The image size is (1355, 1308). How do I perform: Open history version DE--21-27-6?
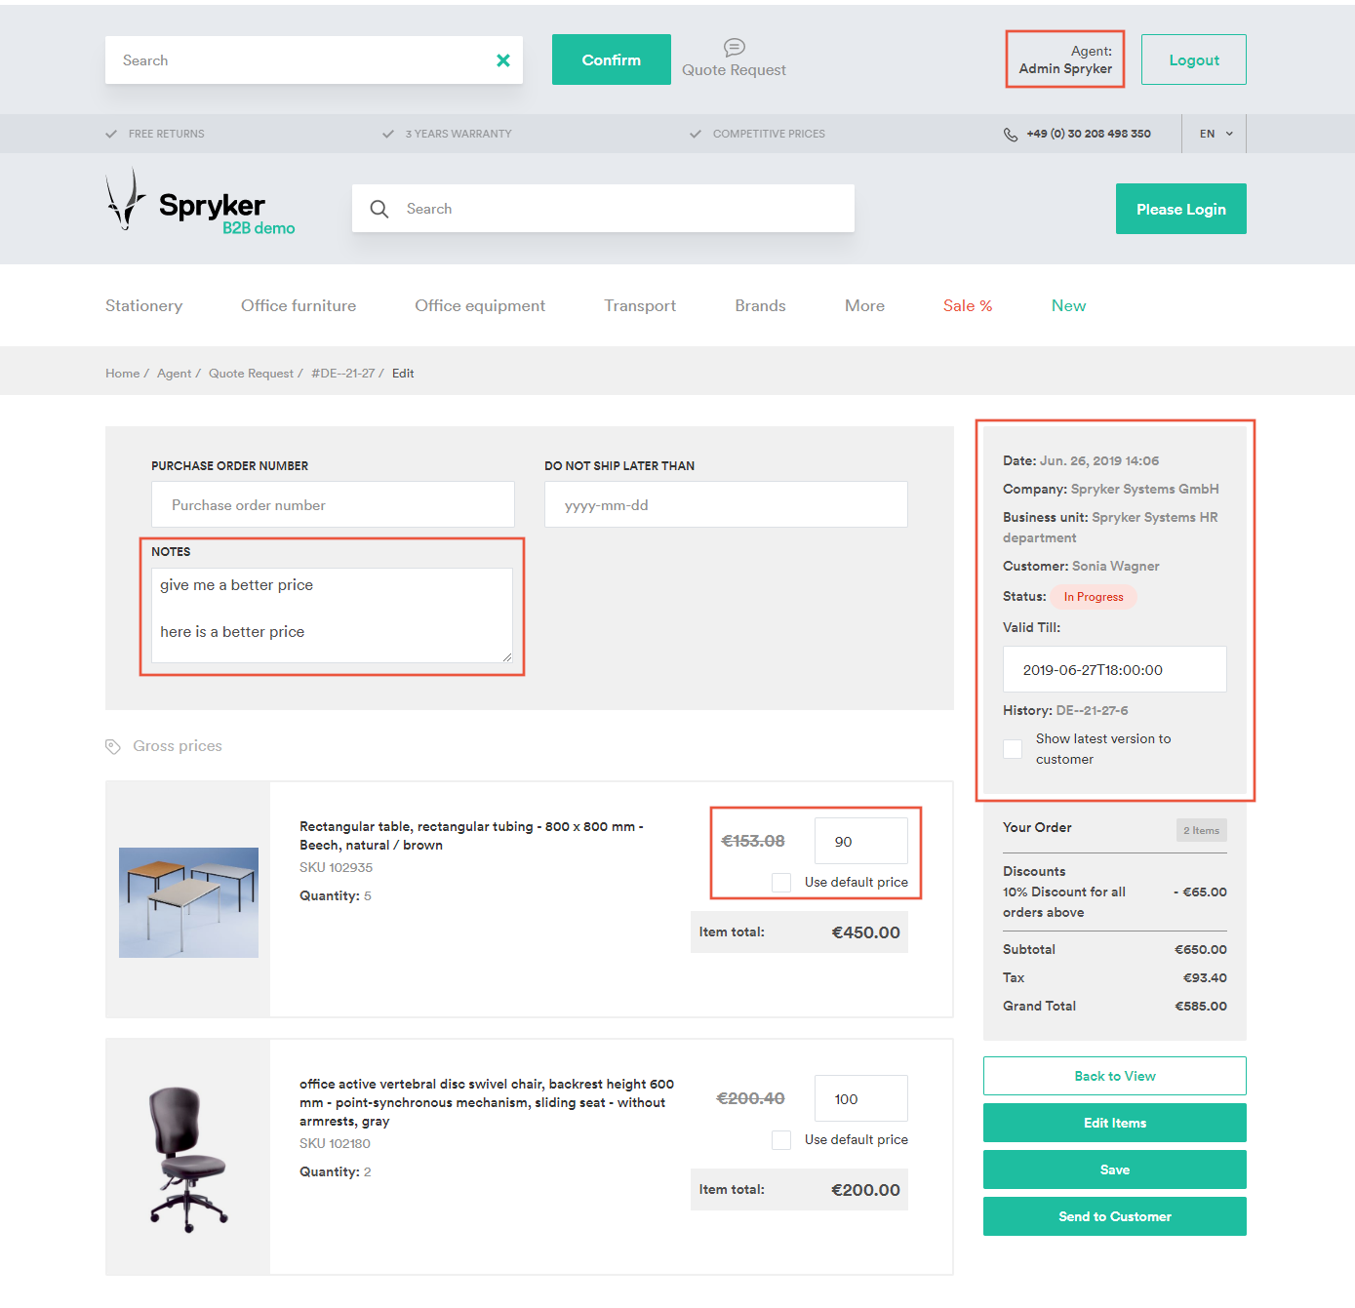tap(1093, 710)
